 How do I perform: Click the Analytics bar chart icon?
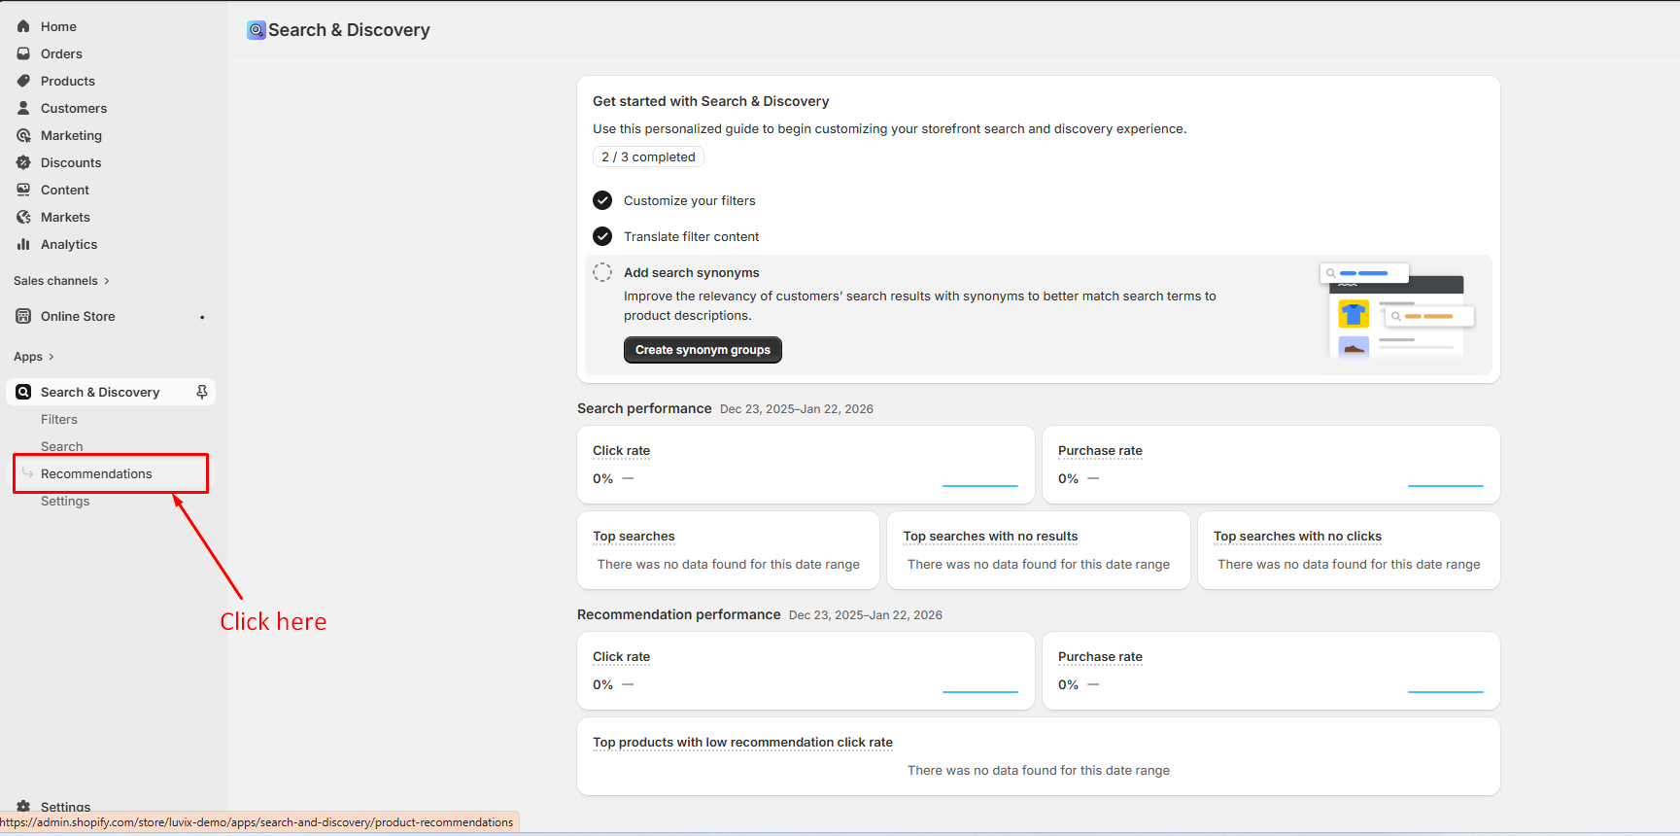(x=23, y=244)
